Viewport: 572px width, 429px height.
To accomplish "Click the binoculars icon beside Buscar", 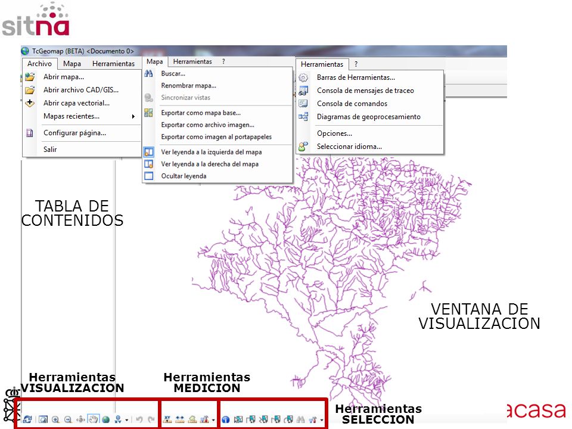I will [x=148, y=73].
